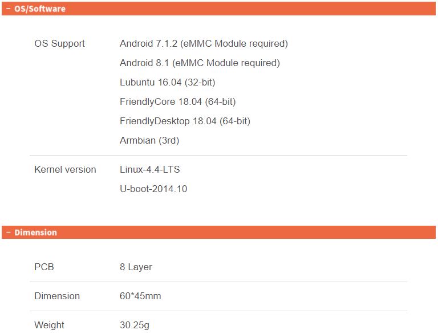
Task: Click the minus icon beside OS/Software
Action: point(9,9)
